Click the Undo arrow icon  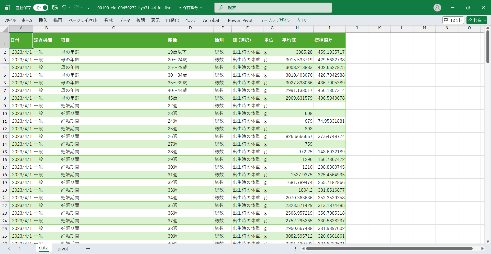click(64, 8)
